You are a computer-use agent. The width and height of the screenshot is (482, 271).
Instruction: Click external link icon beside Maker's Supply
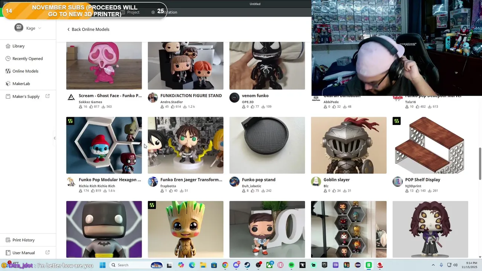(47, 96)
